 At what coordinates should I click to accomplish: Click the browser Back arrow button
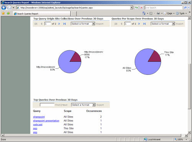click(4, 8)
